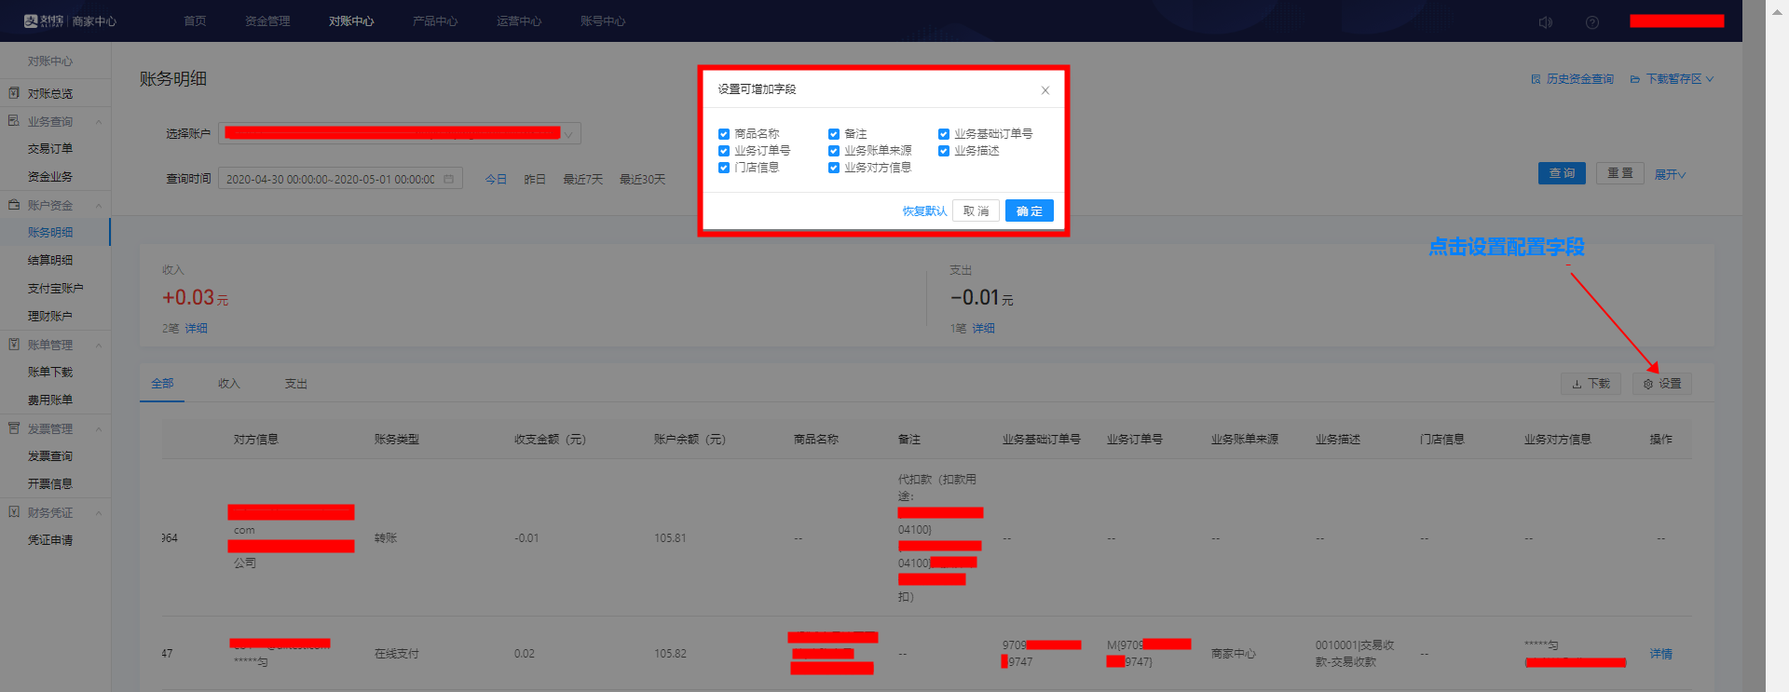Viewport: 1789px width, 692px height.
Task: Expand more filters with 展开
Action: click(x=1670, y=174)
